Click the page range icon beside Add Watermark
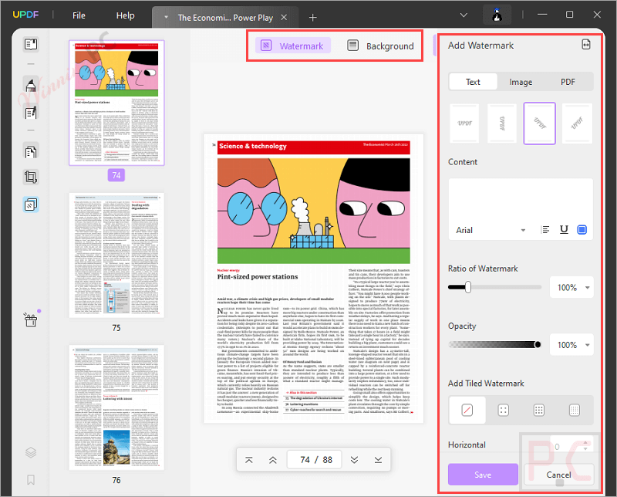617x497 pixels. [586, 45]
